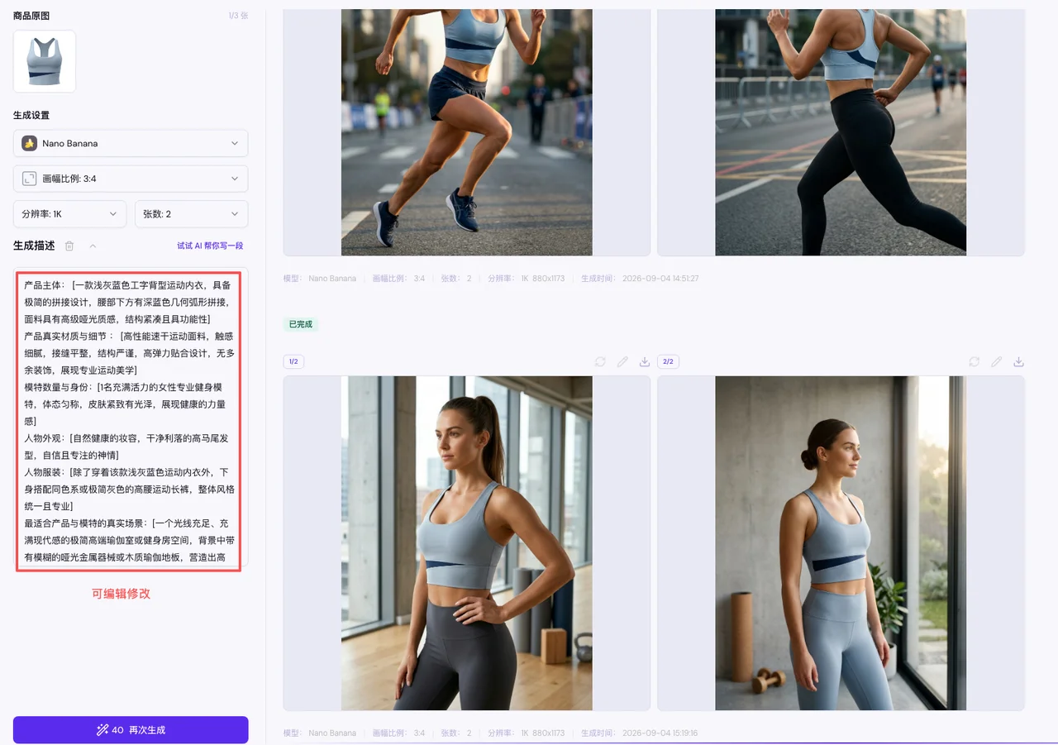Open the running woman in shorts image
This screenshot has width=1058, height=745.
[467, 132]
